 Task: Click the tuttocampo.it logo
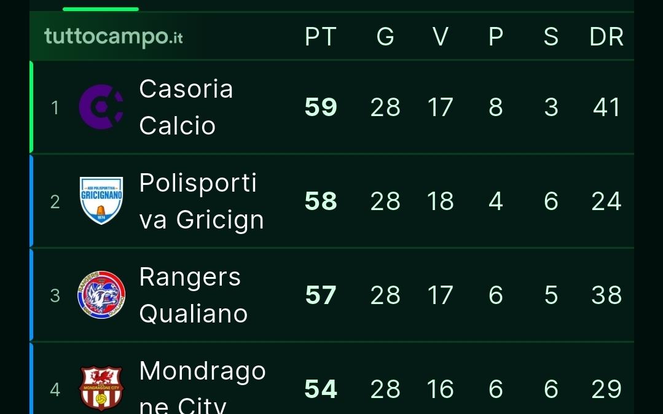[113, 36]
